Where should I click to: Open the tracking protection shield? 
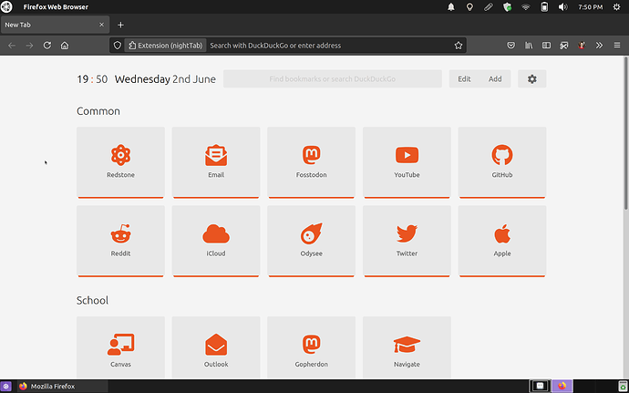(x=117, y=46)
